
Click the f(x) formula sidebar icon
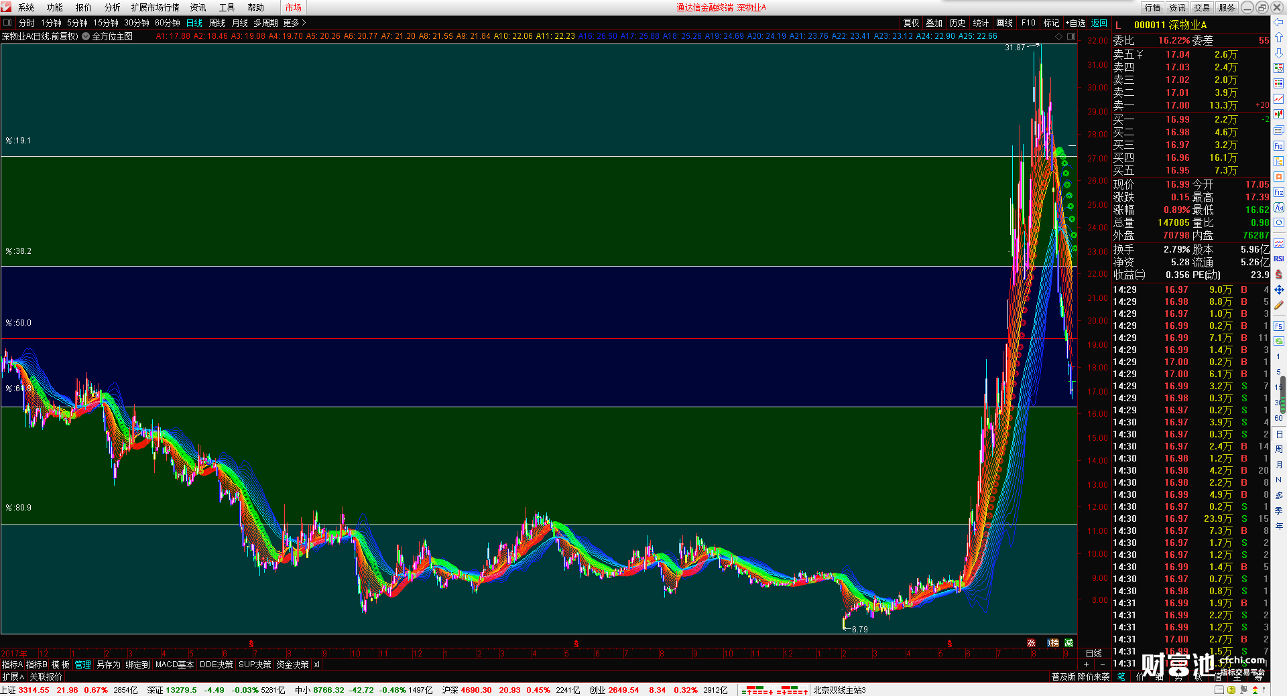(x=1278, y=208)
